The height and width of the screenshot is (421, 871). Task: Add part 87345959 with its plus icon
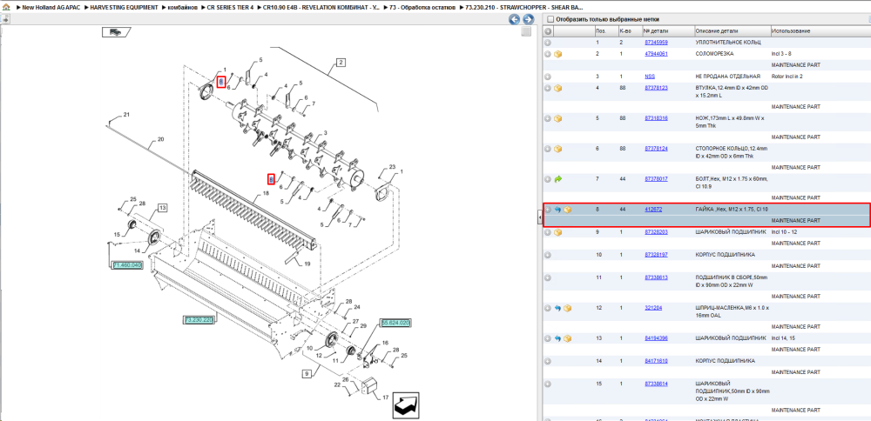548,42
